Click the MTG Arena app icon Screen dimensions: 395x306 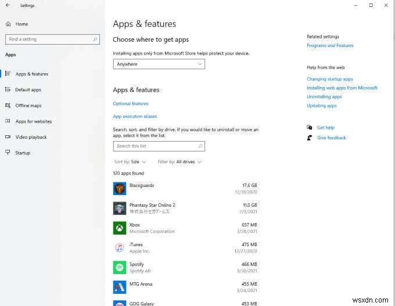tap(120, 287)
